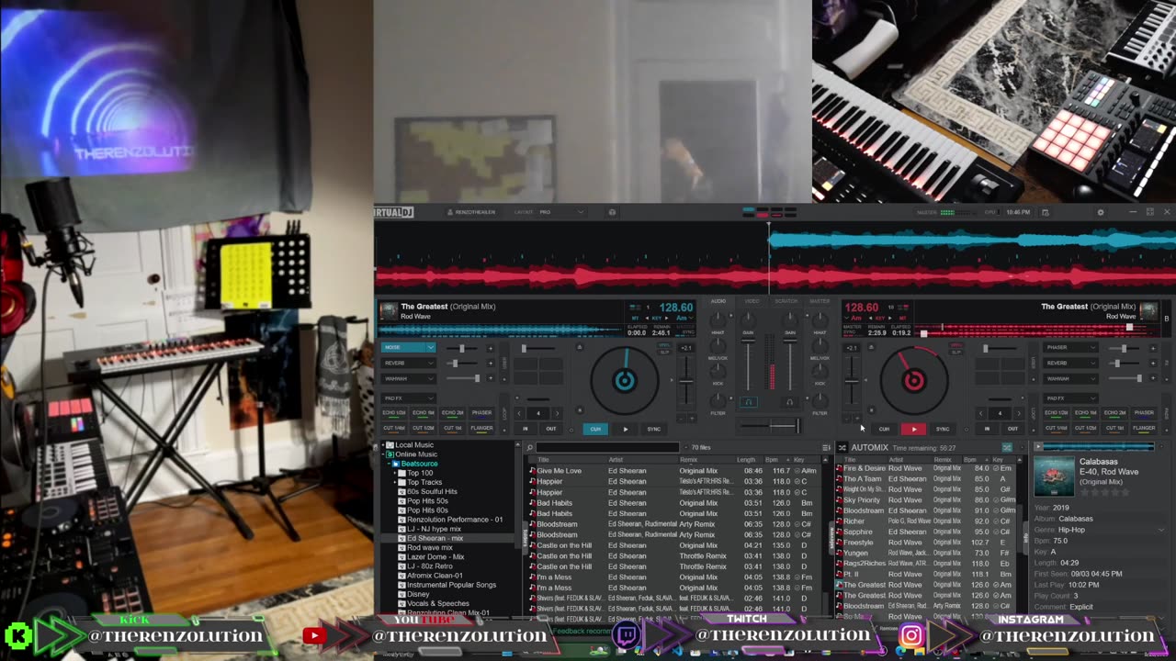This screenshot has height=661, width=1176.
Task: Play the left deck
Action: pos(626,429)
